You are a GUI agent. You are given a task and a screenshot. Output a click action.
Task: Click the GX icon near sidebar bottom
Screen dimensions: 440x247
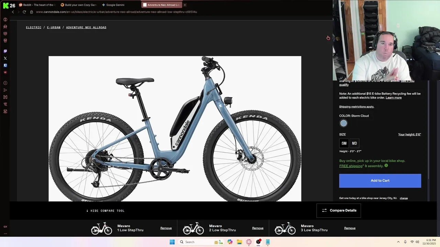point(5,227)
